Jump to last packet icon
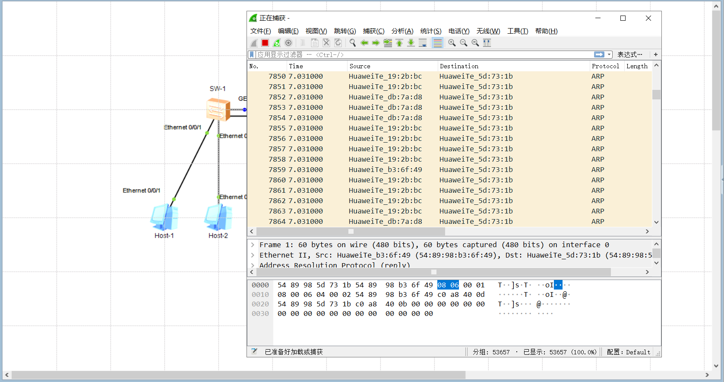The height and width of the screenshot is (382, 724). (x=411, y=43)
